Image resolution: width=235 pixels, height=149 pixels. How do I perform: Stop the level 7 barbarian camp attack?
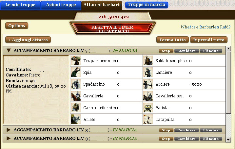click(x=166, y=51)
